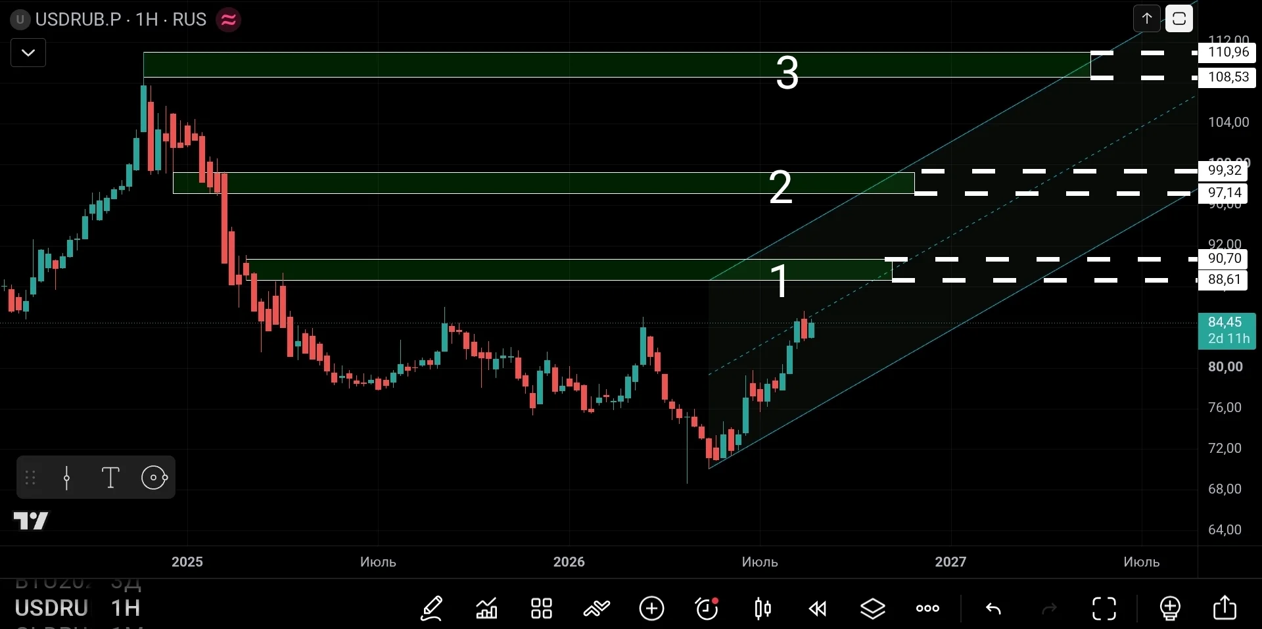
Task: Tap the pink wave indicator icon
Action: coord(229,20)
